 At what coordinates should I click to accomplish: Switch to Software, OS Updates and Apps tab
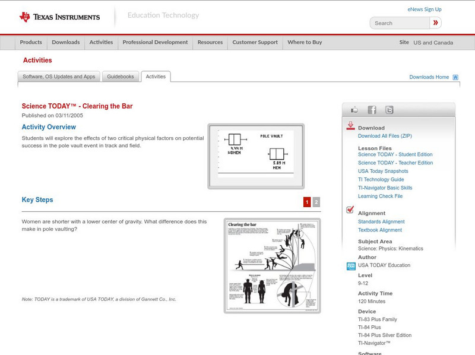(59, 77)
